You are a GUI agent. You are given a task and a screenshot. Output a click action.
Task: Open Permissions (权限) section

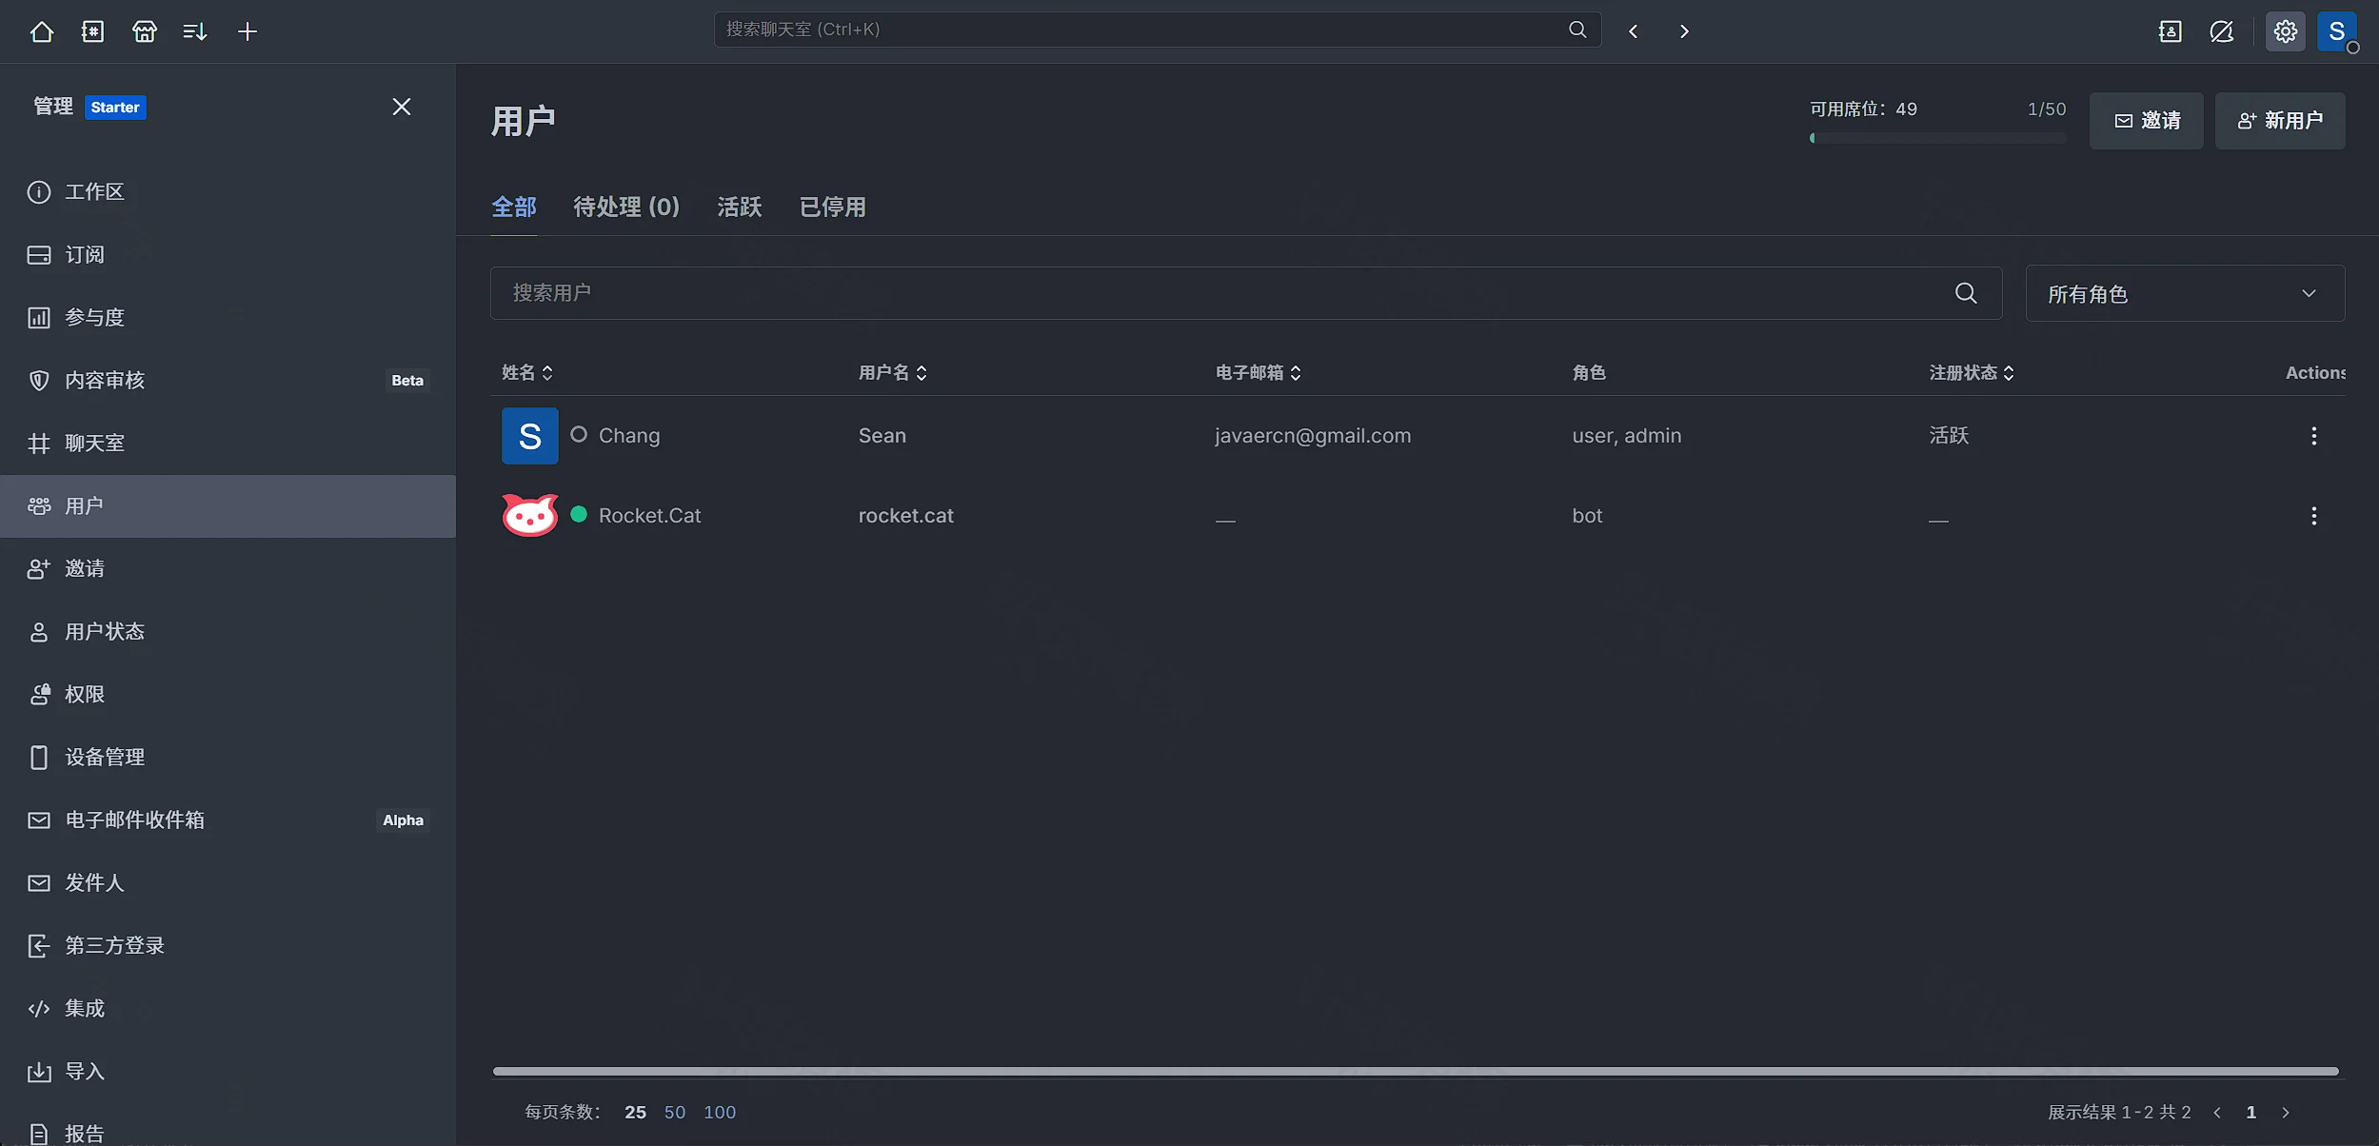click(228, 695)
